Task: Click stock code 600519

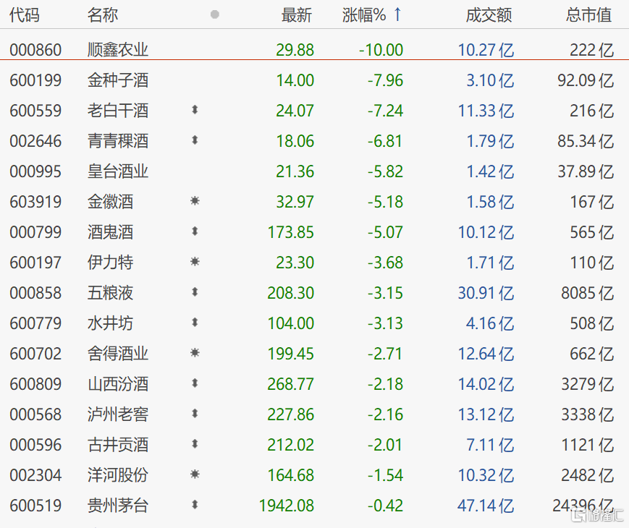Action: click(35, 506)
